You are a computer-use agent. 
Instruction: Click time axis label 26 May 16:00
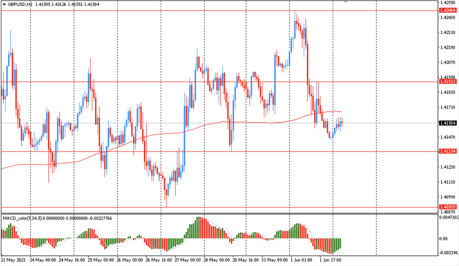(x=159, y=260)
